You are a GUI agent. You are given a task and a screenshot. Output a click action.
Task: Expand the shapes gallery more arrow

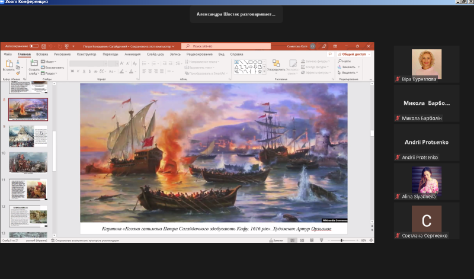pyautogui.click(x=264, y=72)
